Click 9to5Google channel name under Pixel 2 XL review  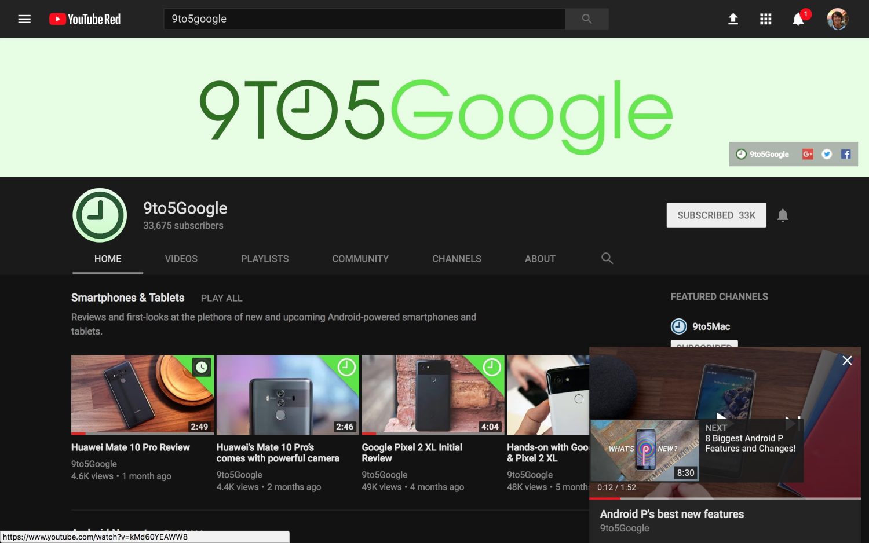pos(385,475)
